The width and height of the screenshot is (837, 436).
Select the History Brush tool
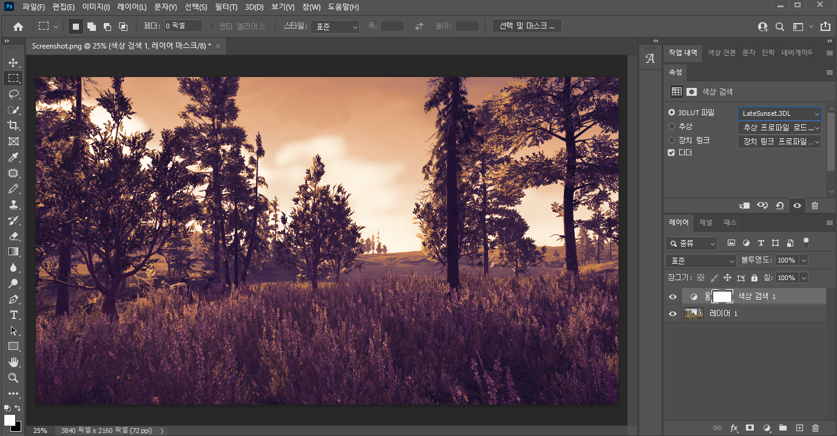click(13, 220)
